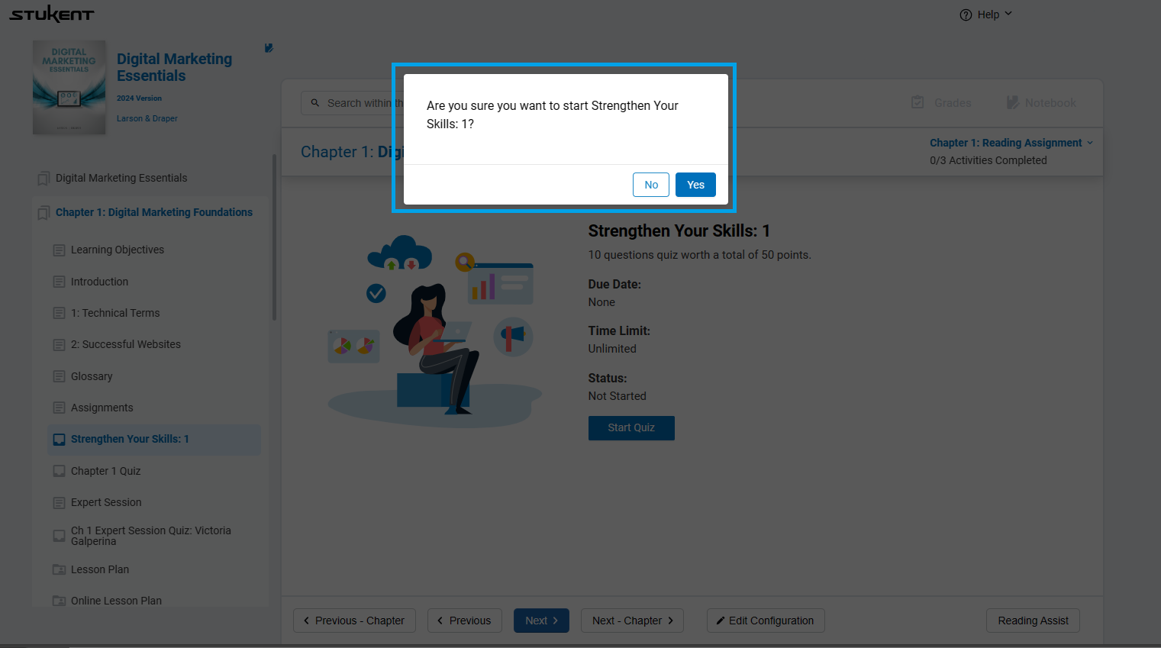Click the page icon beside Introduction
The image size is (1161, 648).
coord(59,282)
